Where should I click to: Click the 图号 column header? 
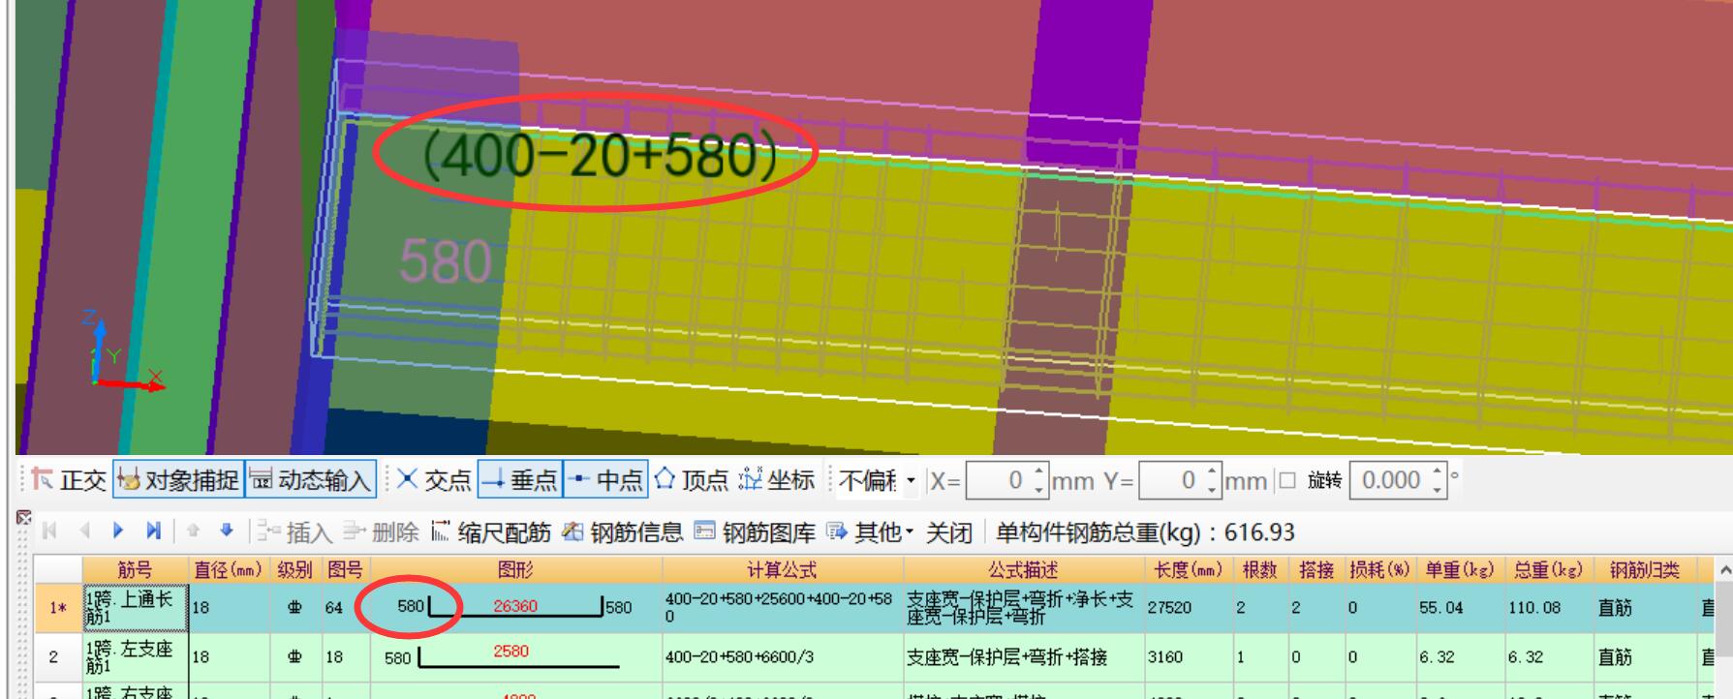[345, 569]
